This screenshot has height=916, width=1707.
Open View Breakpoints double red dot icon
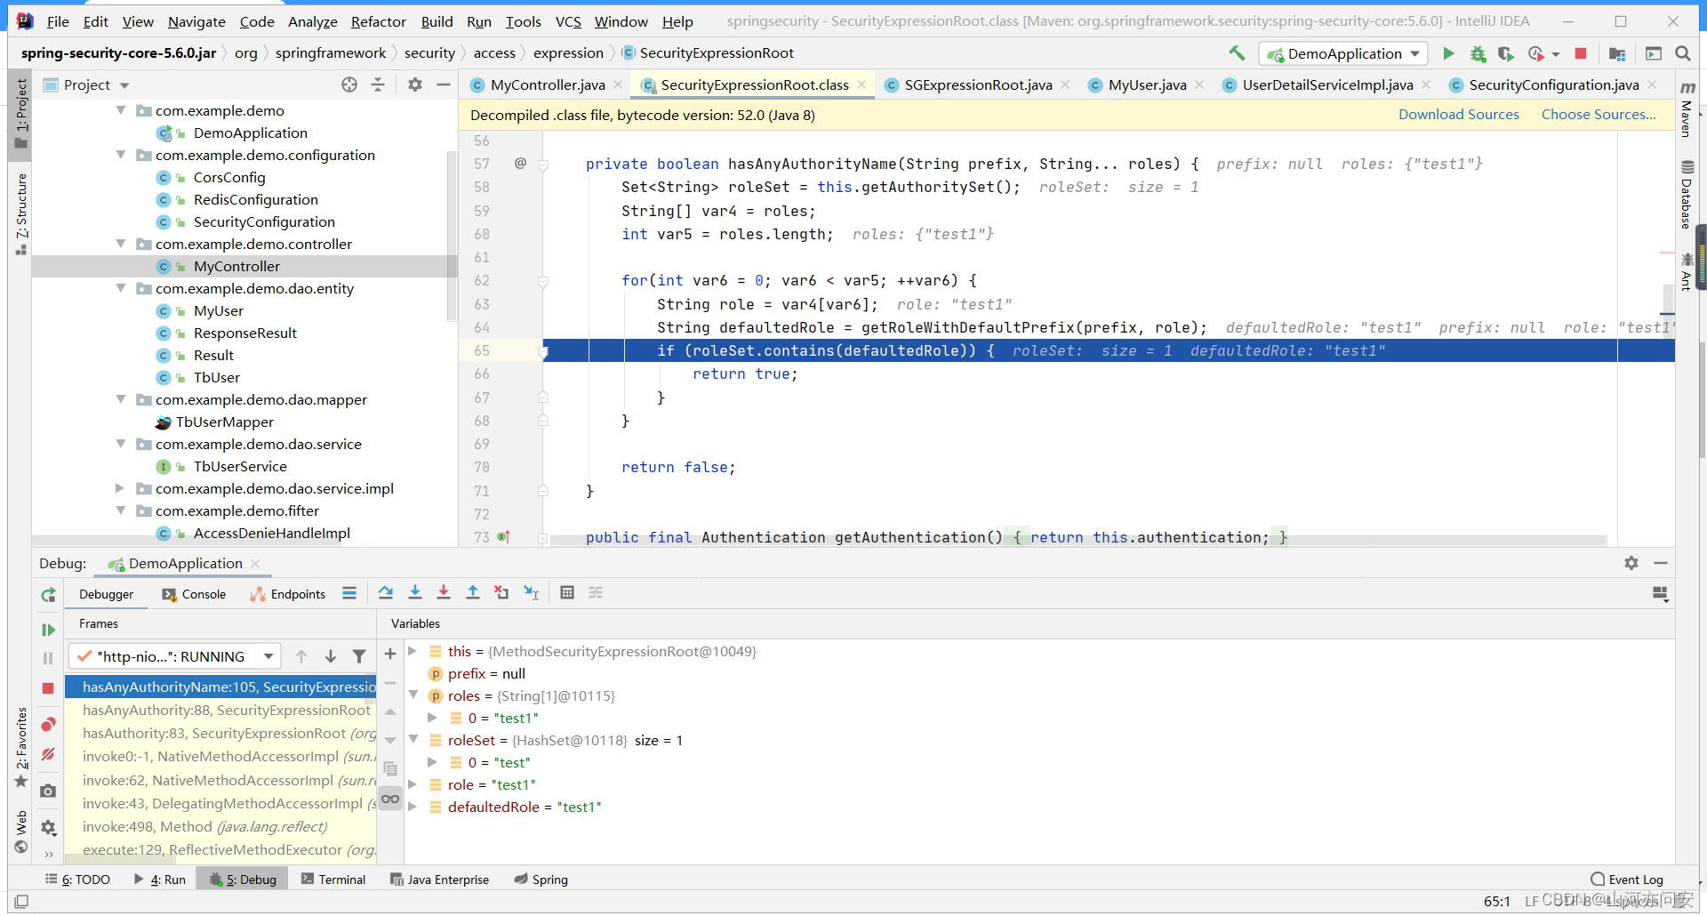click(x=48, y=724)
